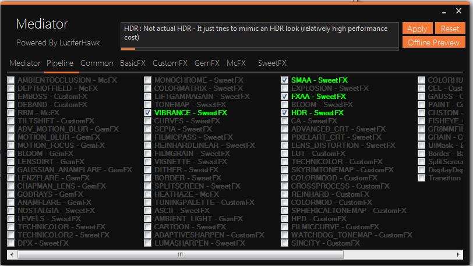Tick BLOOM - SweetFX checkbox
473x266 pixels.
pyautogui.click(x=284, y=105)
